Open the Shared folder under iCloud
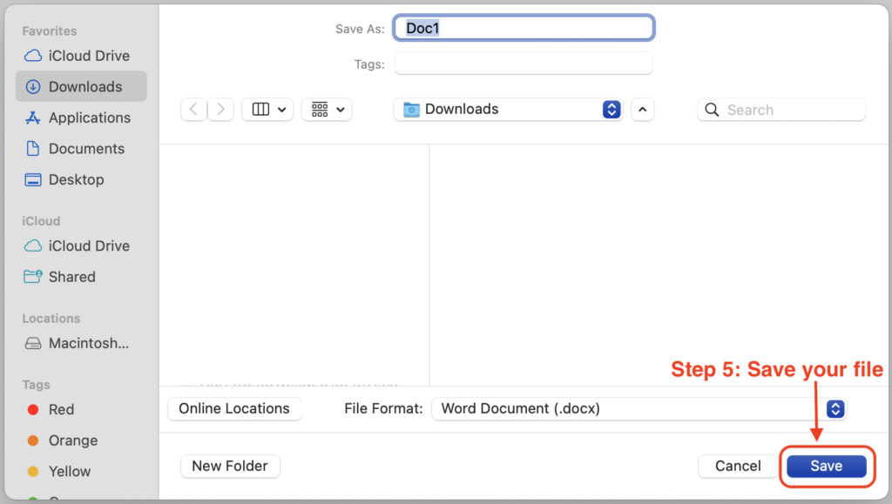This screenshot has height=504, width=892. click(71, 277)
